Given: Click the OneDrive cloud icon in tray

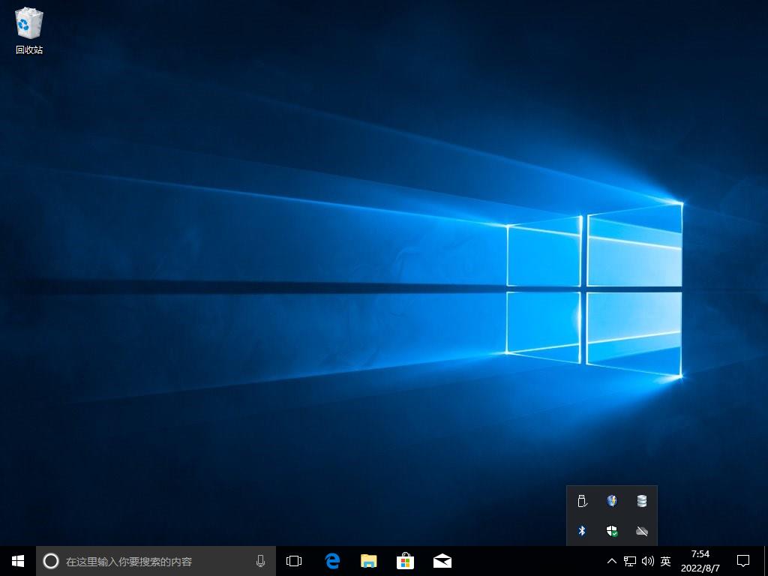Looking at the screenshot, I should tap(642, 531).
